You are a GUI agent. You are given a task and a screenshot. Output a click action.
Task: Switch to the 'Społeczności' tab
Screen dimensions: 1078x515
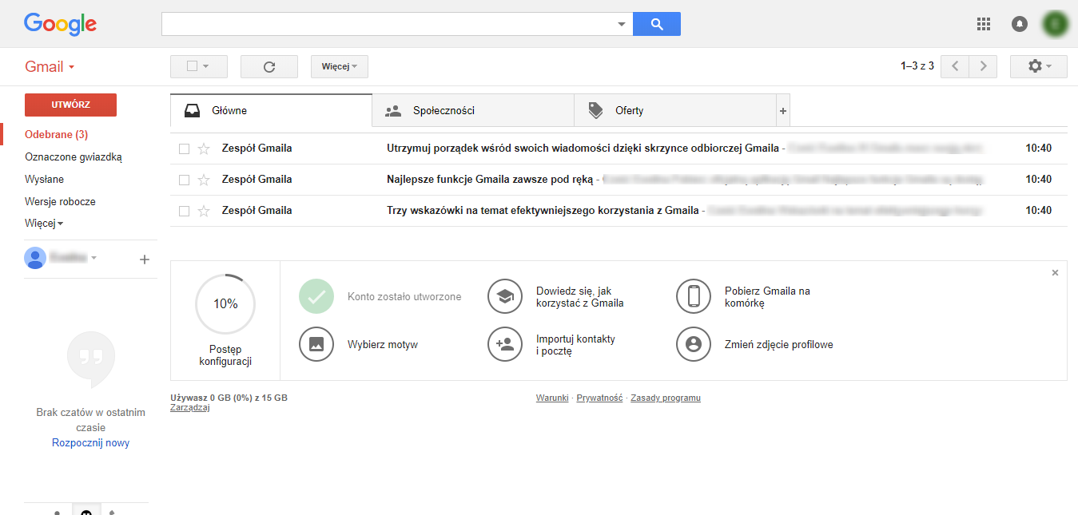click(473, 111)
